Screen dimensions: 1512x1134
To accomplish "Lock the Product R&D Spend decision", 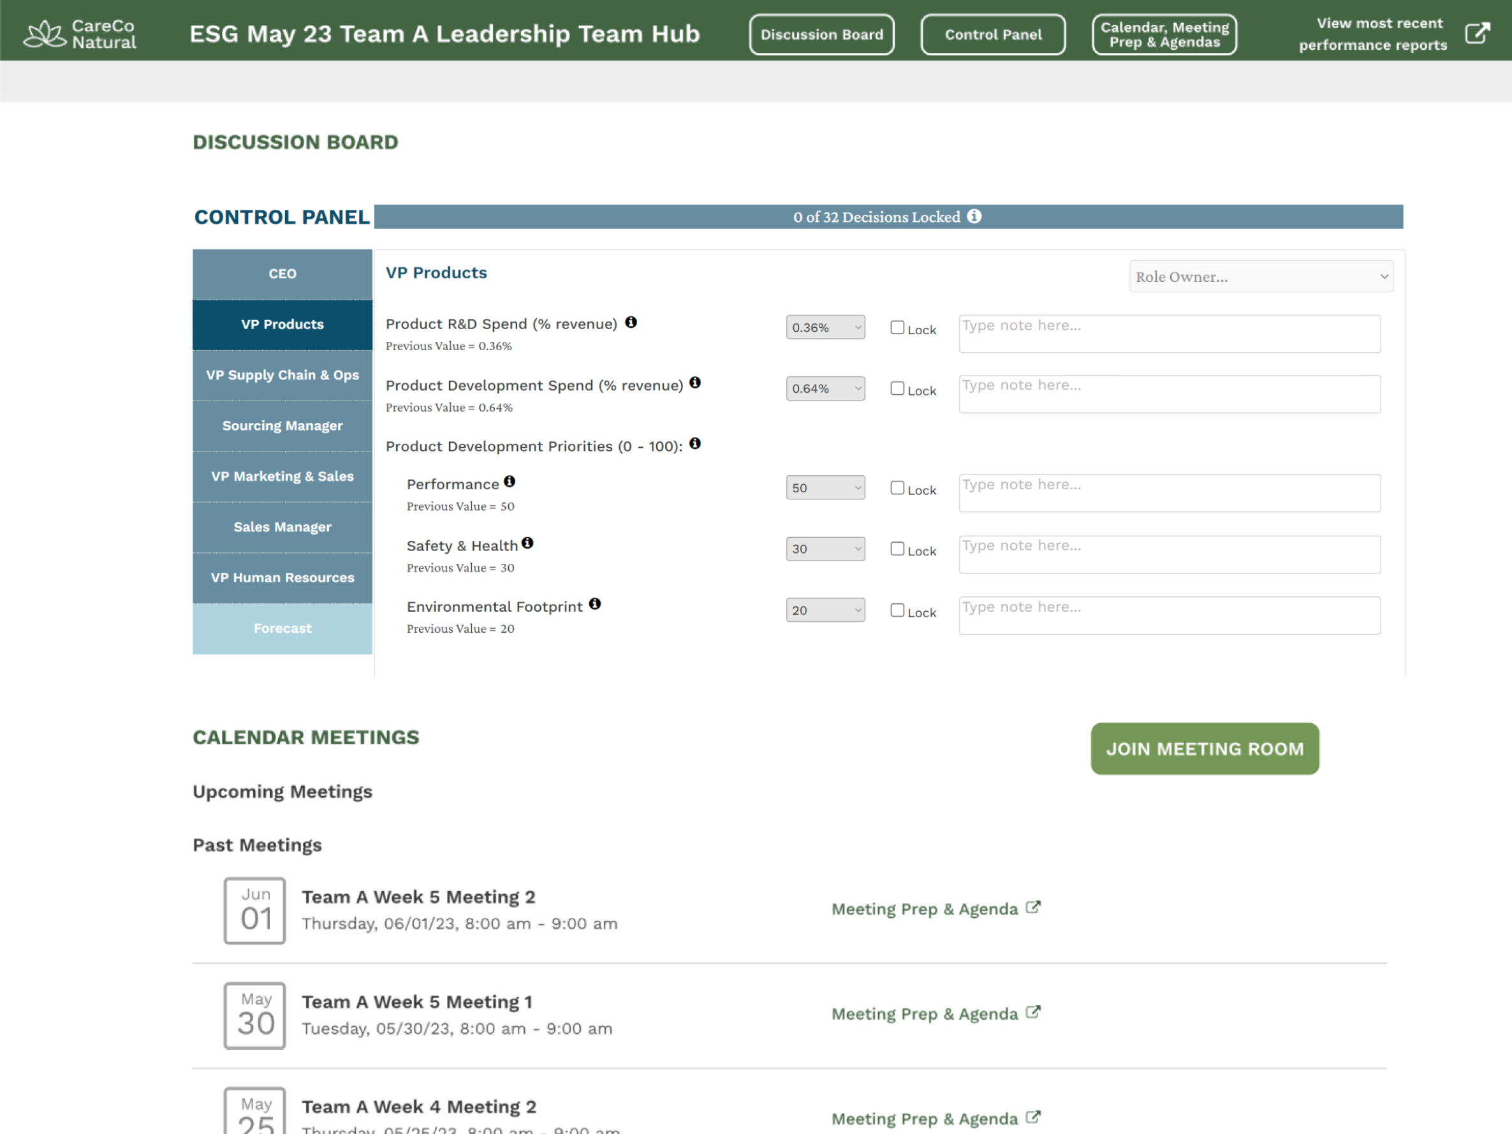I will pyautogui.click(x=897, y=327).
